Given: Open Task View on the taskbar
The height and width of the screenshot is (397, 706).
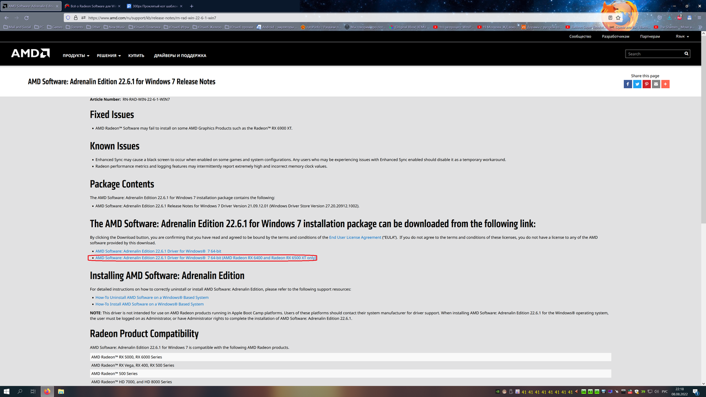Looking at the screenshot, I should point(33,391).
